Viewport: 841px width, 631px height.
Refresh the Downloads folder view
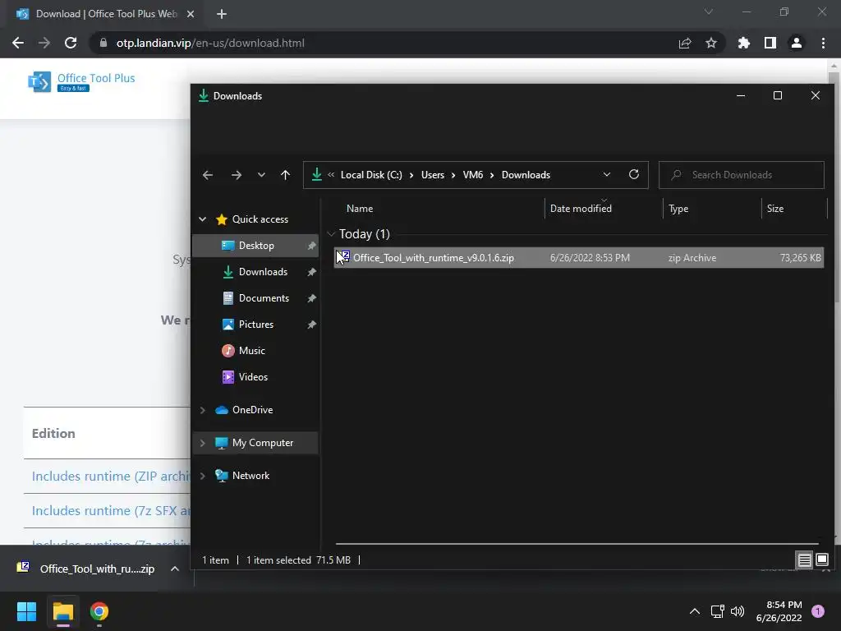pos(634,174)
